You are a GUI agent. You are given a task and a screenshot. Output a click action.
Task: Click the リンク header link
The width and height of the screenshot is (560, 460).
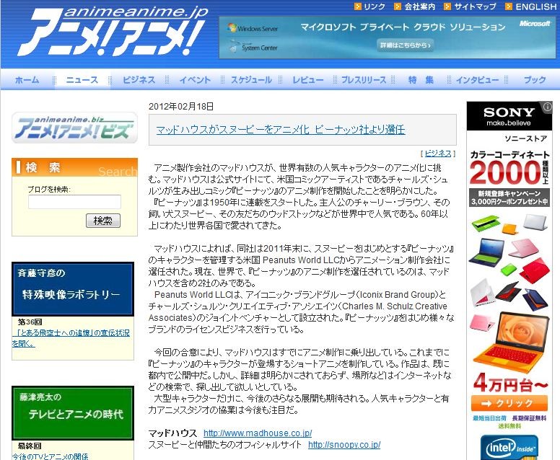point(375,6)
